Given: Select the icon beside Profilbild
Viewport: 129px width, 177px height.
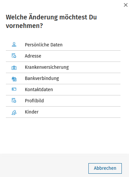Looking at the screenshot, I should [x=14, y=100].
